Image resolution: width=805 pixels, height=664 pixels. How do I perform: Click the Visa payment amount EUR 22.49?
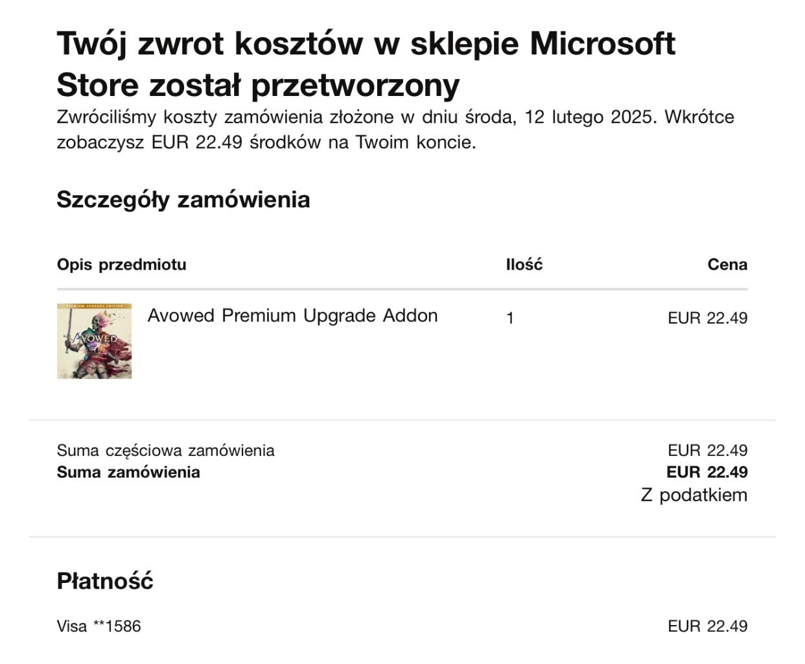pos(707,626)
